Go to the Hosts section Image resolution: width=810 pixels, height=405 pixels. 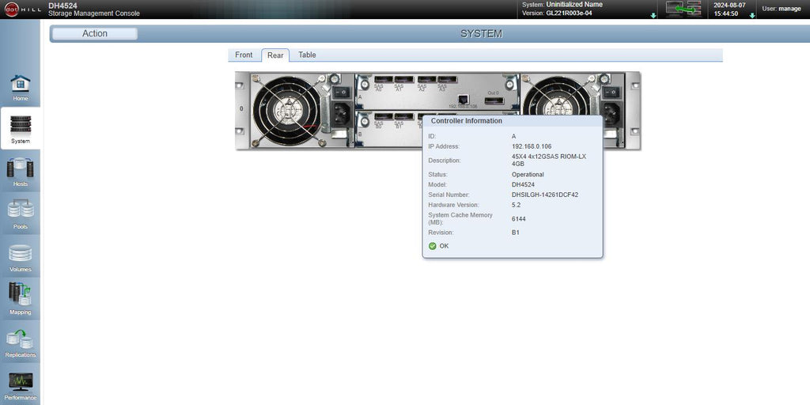tap(20, 172)
